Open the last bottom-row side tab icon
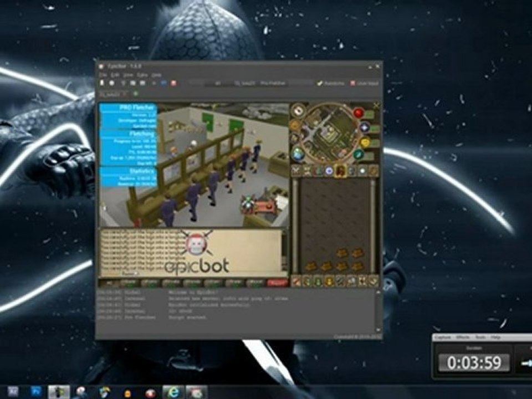 (x=373, y=281)
